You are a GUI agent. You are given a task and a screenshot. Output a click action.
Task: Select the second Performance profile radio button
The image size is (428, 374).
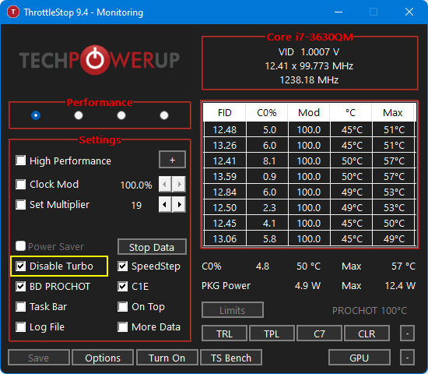point(79,115)
